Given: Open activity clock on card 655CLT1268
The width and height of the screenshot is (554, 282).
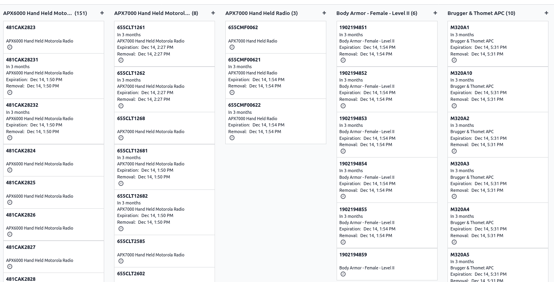Looking at the screenshot, I should click(x=121, y=138).
